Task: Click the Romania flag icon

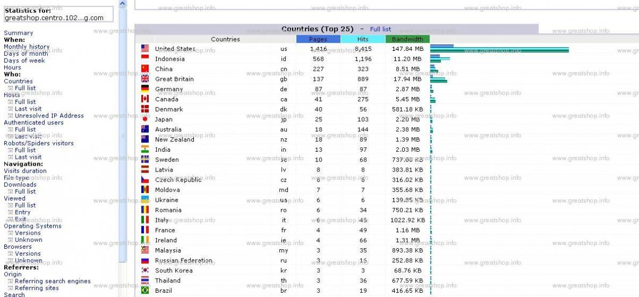Action: point(144,210)
